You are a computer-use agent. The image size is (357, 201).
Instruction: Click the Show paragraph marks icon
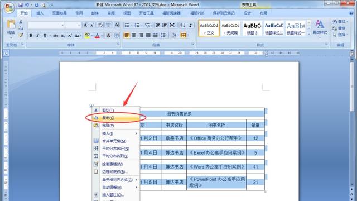(x=191, y=25)
